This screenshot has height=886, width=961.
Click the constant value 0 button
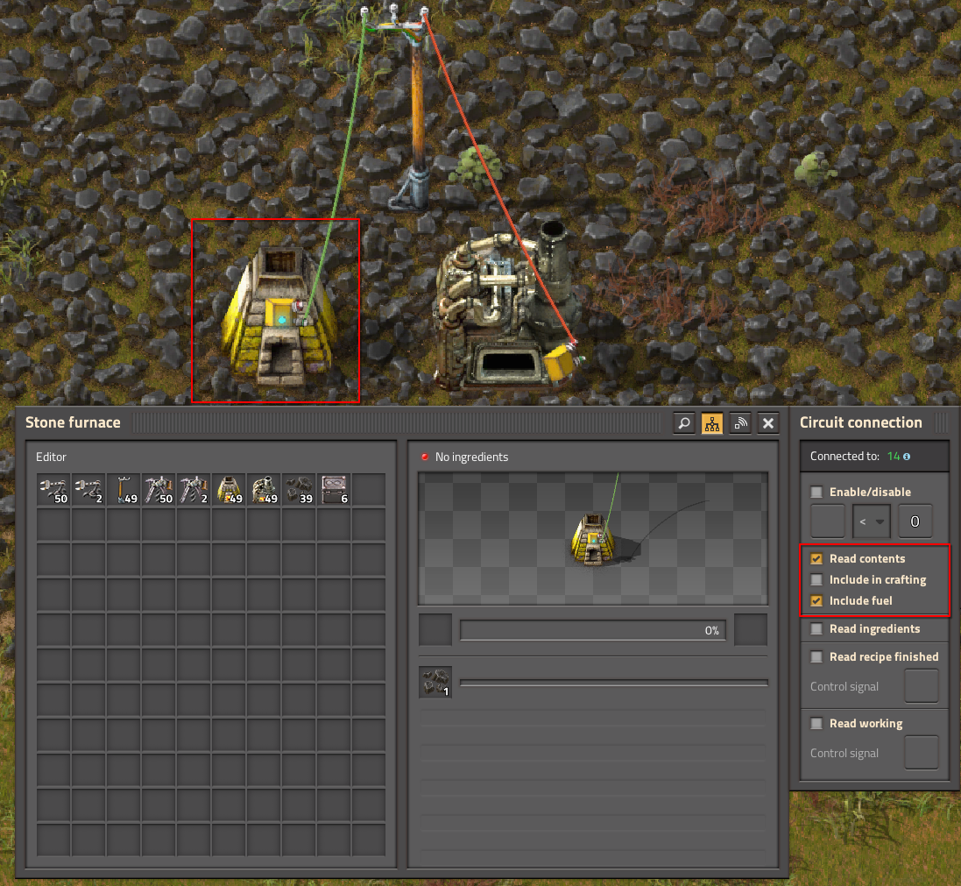[x=915, y=521]
